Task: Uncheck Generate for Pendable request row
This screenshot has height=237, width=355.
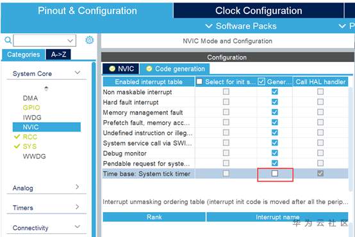Action: (275, 163)
